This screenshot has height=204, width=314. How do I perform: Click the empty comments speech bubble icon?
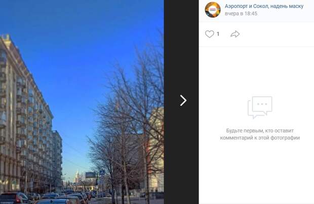coord(260,107)
